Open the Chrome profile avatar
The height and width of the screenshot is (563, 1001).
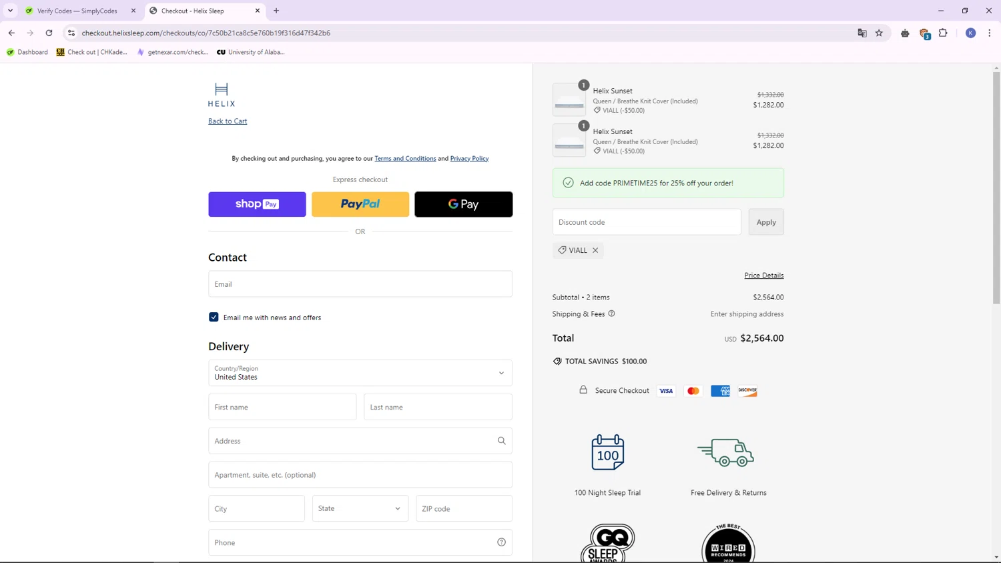[x=971, y=33]
